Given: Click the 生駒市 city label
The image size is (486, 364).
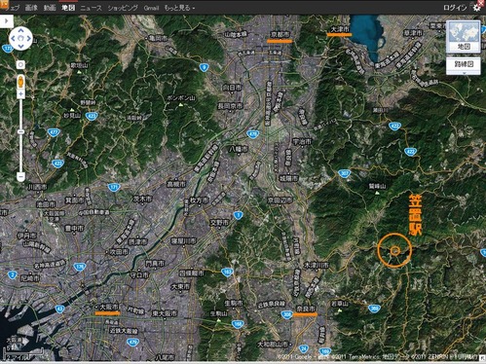Looking at the screenshot, I should point(233,304).
